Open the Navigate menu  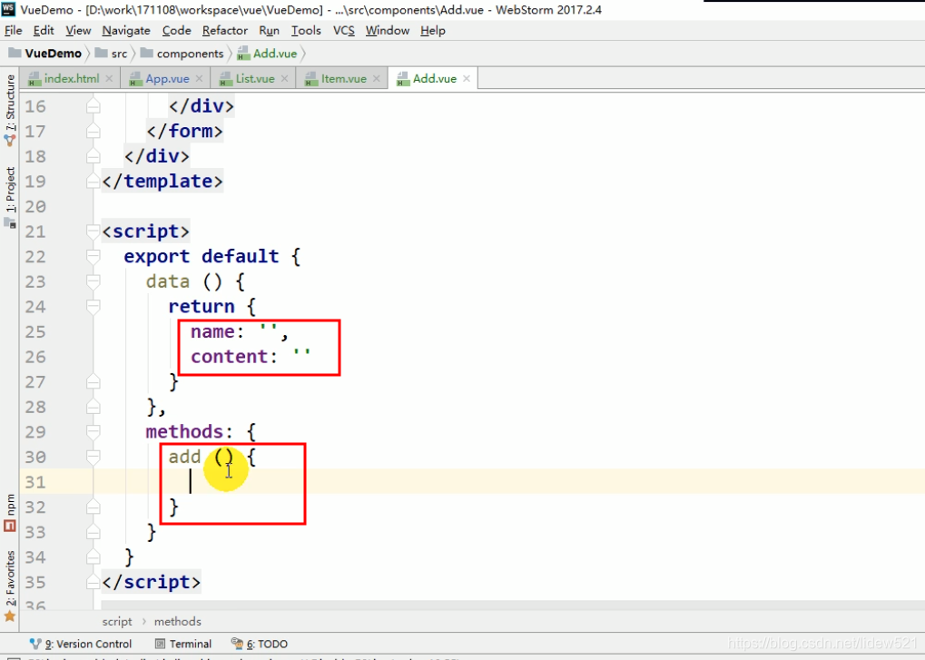pos(125,31)
